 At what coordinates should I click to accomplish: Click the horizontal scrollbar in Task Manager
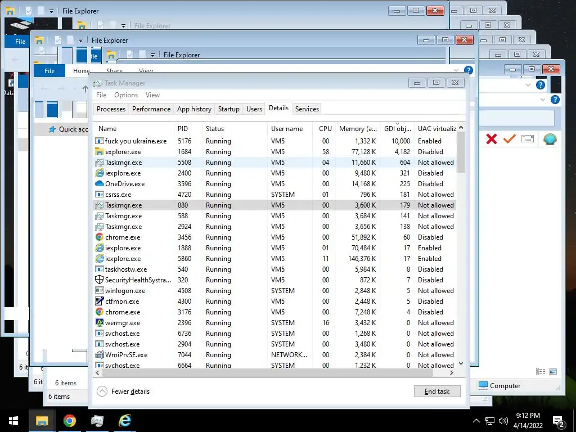pyautogui.click(x=267, y=372)
